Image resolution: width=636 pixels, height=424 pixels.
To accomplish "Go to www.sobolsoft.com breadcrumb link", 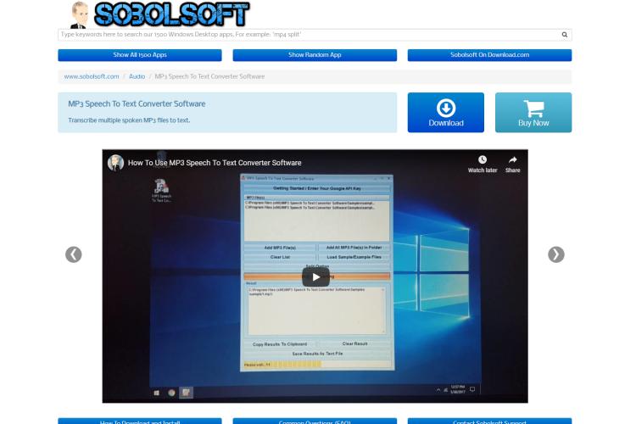I will click(x=92, y=76).
